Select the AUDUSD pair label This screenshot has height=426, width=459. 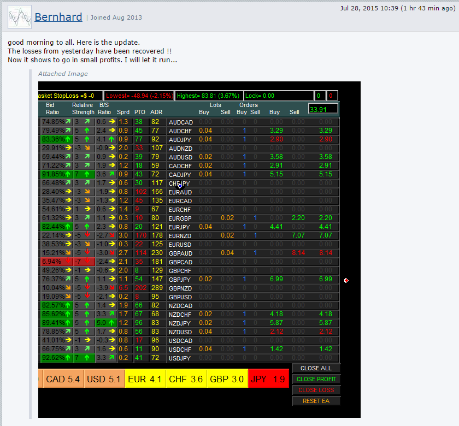180,157
